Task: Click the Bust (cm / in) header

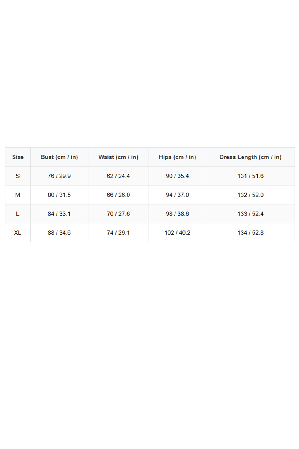Action: click(x=59, y=157)
